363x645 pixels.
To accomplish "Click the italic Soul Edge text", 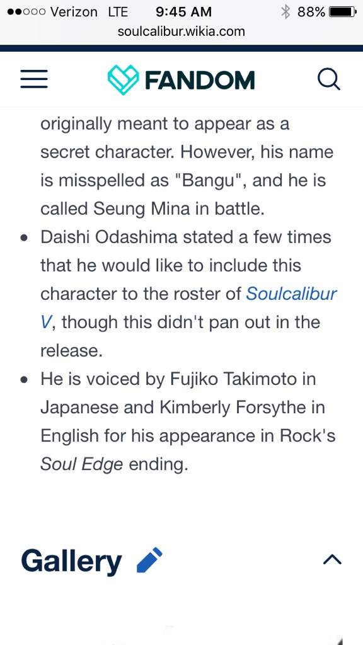I will tap(81, 464).
